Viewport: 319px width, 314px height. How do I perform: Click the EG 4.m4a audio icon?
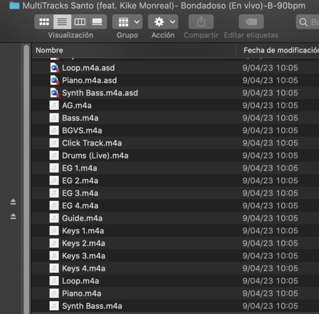coord(54,206)
